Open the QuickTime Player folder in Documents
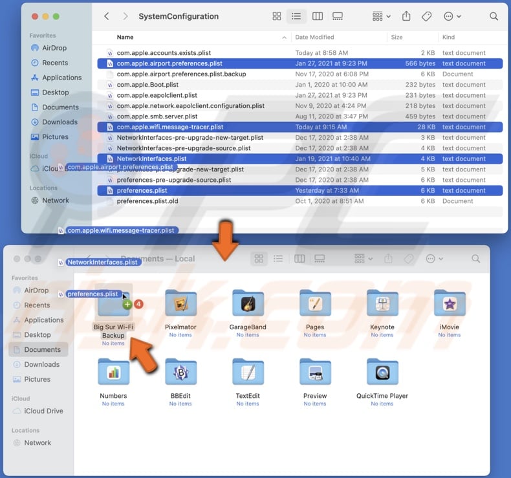Screen dimensions: 511x478 pyautogui.click(x=382, y=372)
